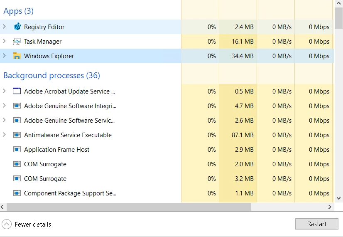Click the Apps (3) group header
This screenshot has height=237, width=343.
point(18,11)
